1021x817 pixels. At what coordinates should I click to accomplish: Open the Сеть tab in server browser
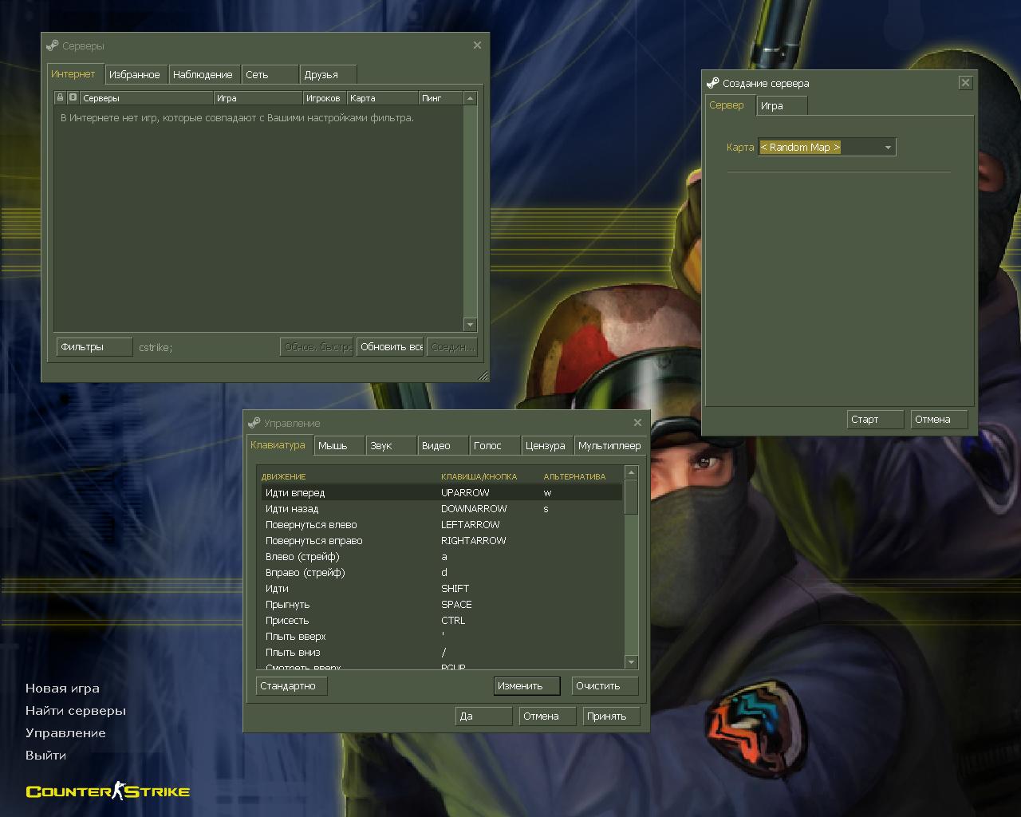point(270,74)
